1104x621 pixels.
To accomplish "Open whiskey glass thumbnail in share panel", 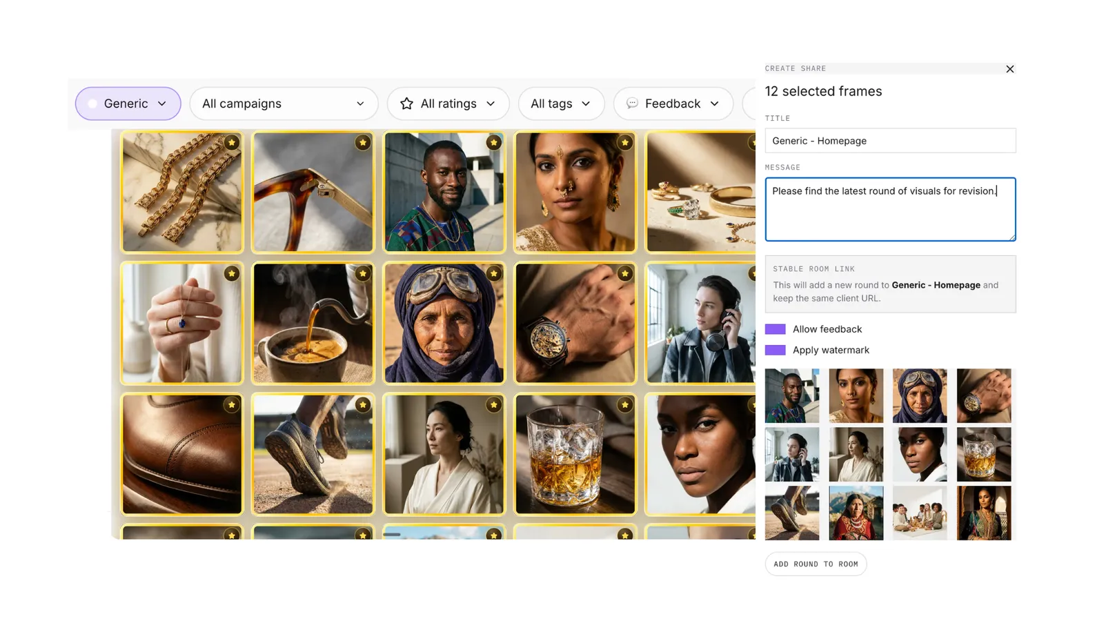I will [984, 454].
